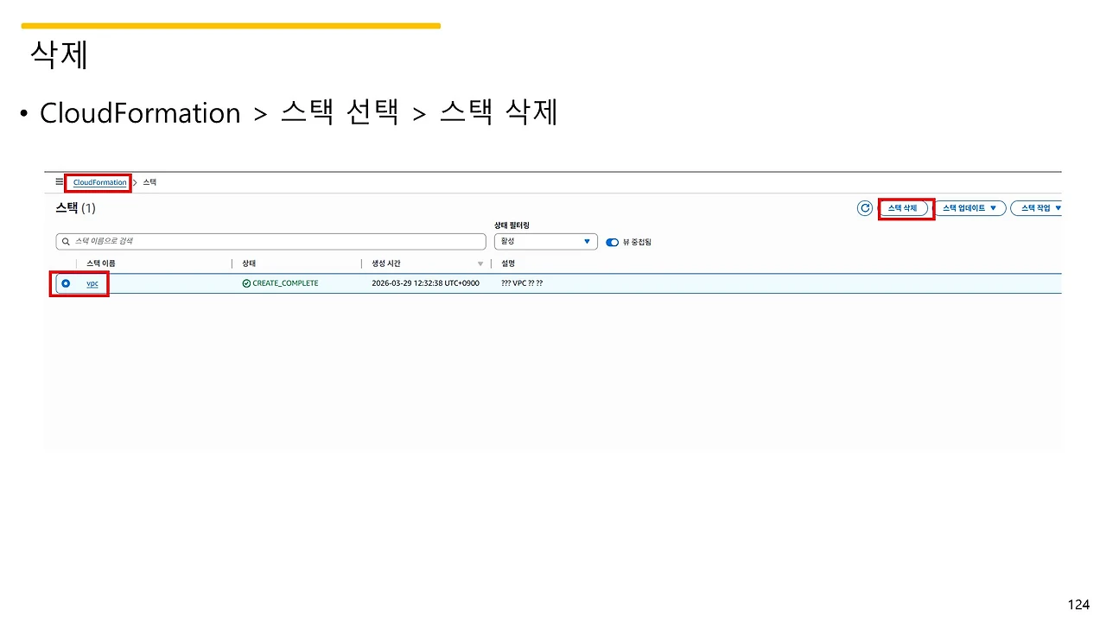1106x622 pixels.
Task: Click the caret icon on 스택 작업 button
Action: [x=1058, y=207]
